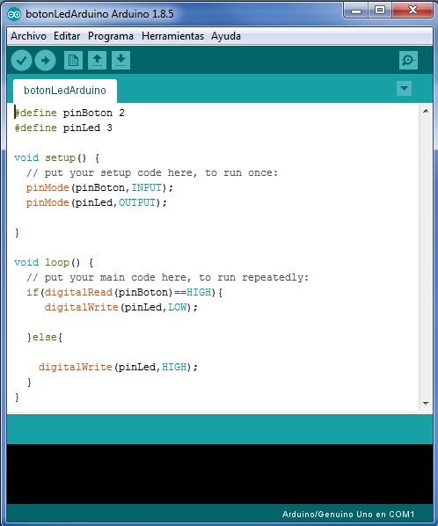The width and height of the screenshot is (438, 526).
Task: Click the 'void loop() {' line
Action: click(54, 263)
